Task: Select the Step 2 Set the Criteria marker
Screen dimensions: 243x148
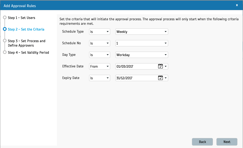Action: 4,29
